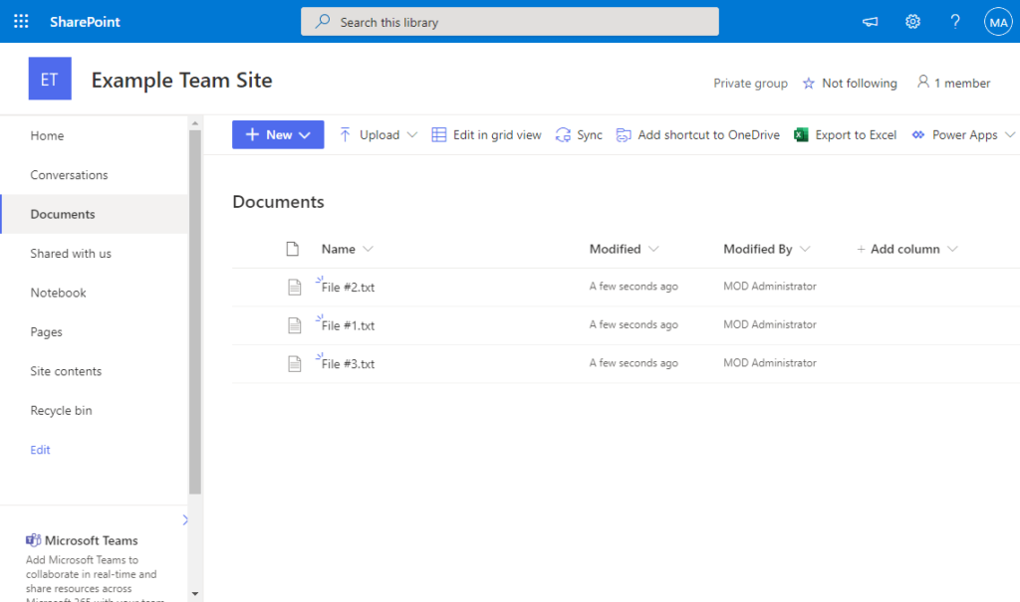Viewport: 1020px width, 602px height.
Task: Click the OneDrive shortcut icon
Action: coord(624,134)
